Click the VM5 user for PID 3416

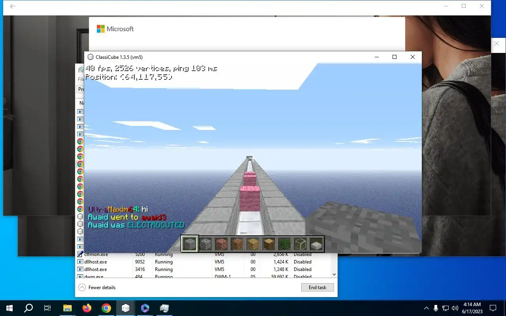coord(219,269)
